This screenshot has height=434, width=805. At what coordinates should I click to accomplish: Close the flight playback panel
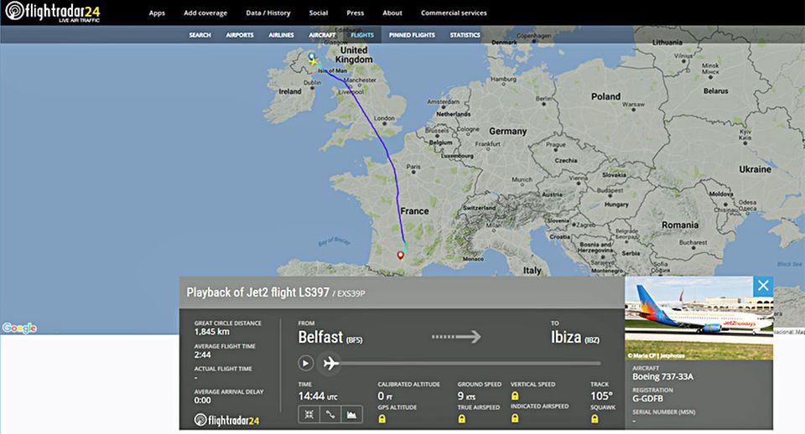[762, 286]
